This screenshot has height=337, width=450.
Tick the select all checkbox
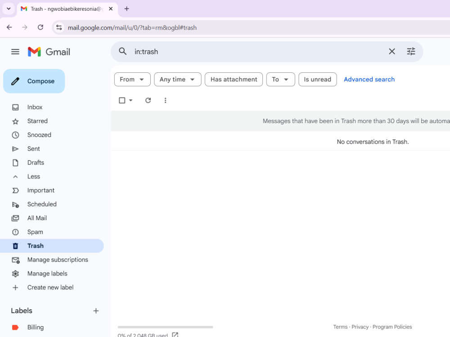[x=122, y=100]
